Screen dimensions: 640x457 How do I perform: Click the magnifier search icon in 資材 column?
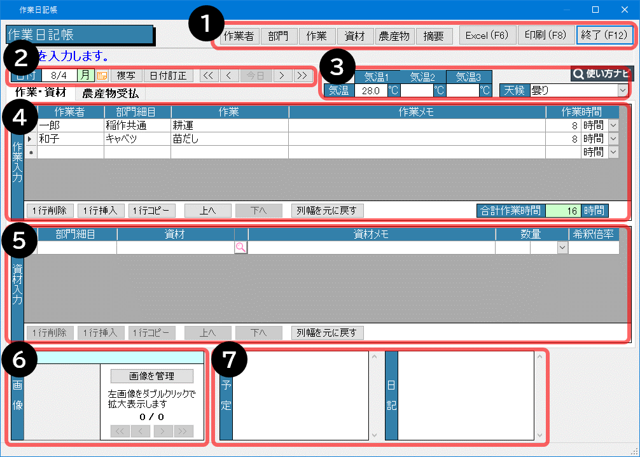point(240,248)
